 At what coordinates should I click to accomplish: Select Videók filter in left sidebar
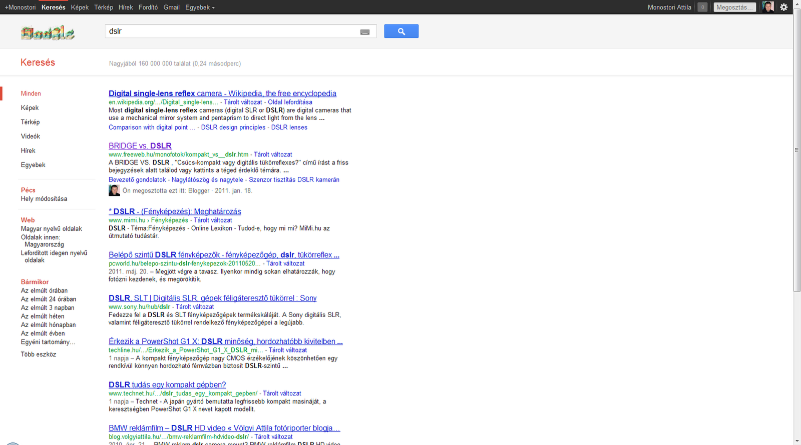coord(31,136)
